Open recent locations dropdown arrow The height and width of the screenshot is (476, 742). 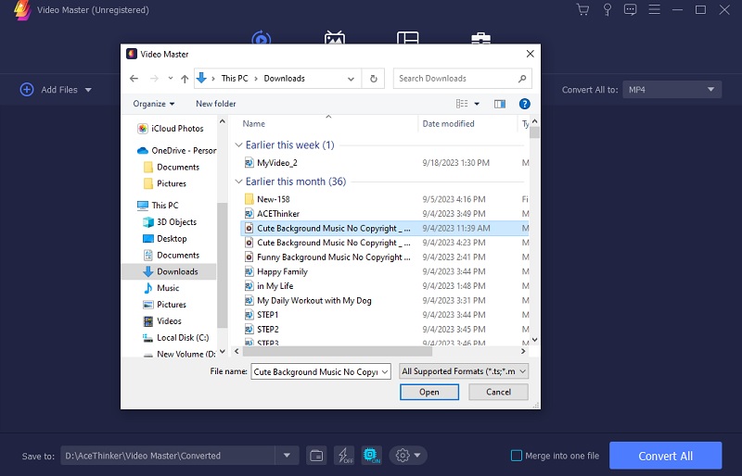171,79
